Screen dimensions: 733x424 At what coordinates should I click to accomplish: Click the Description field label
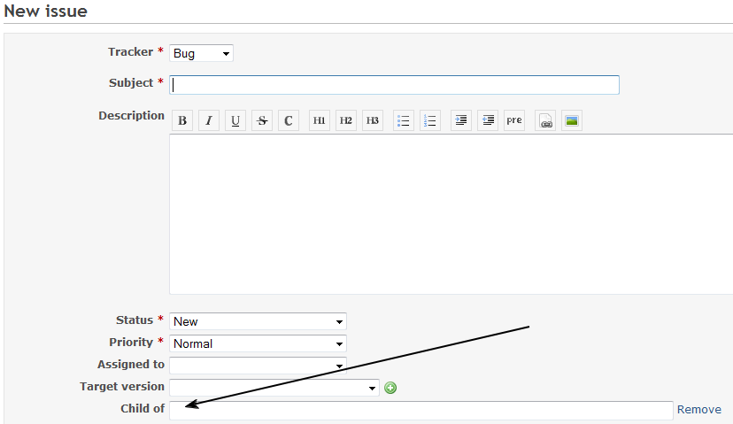click(131, 115)
